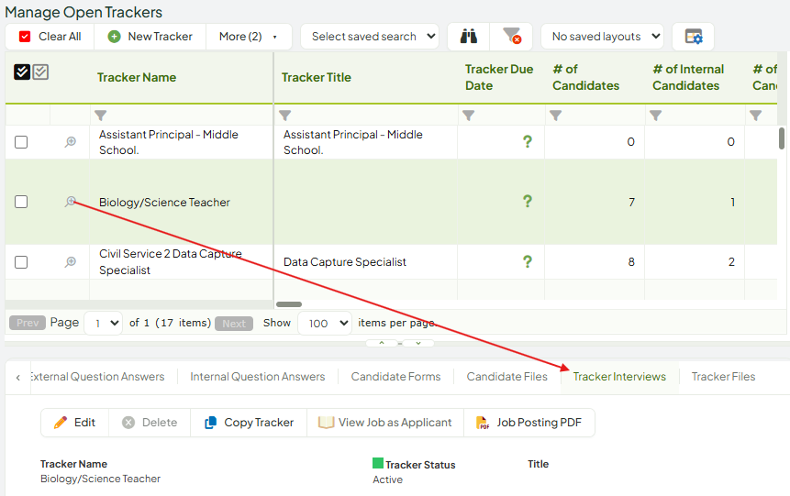Open the No saved layouts dropdown
790x496 pixels.
tap(602, 37)
